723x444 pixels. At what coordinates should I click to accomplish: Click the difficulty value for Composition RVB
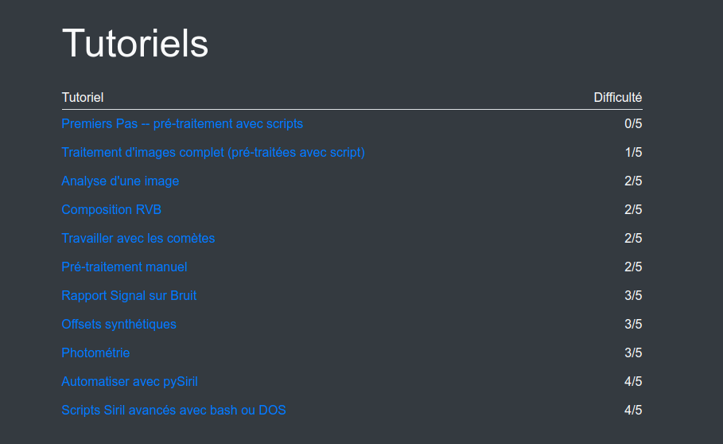(x=633, y=210)
